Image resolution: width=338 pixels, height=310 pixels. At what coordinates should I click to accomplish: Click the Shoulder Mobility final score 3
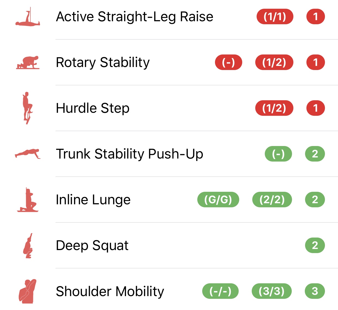pos(315,291)
